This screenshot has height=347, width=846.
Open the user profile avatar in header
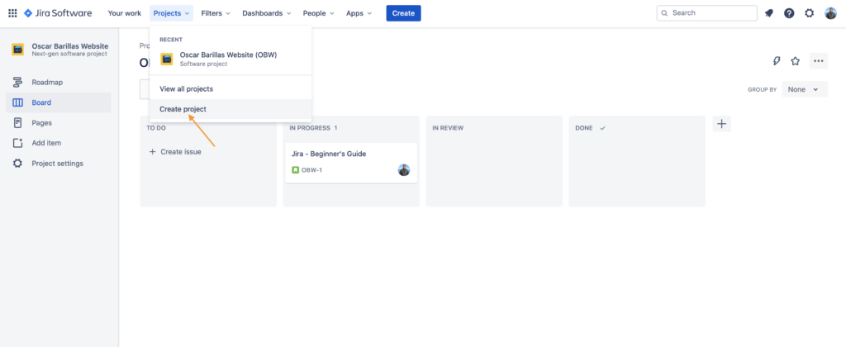point(830,13)
